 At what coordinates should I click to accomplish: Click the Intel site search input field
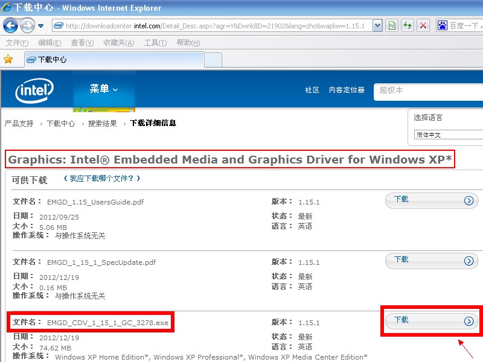pos(429,91)
